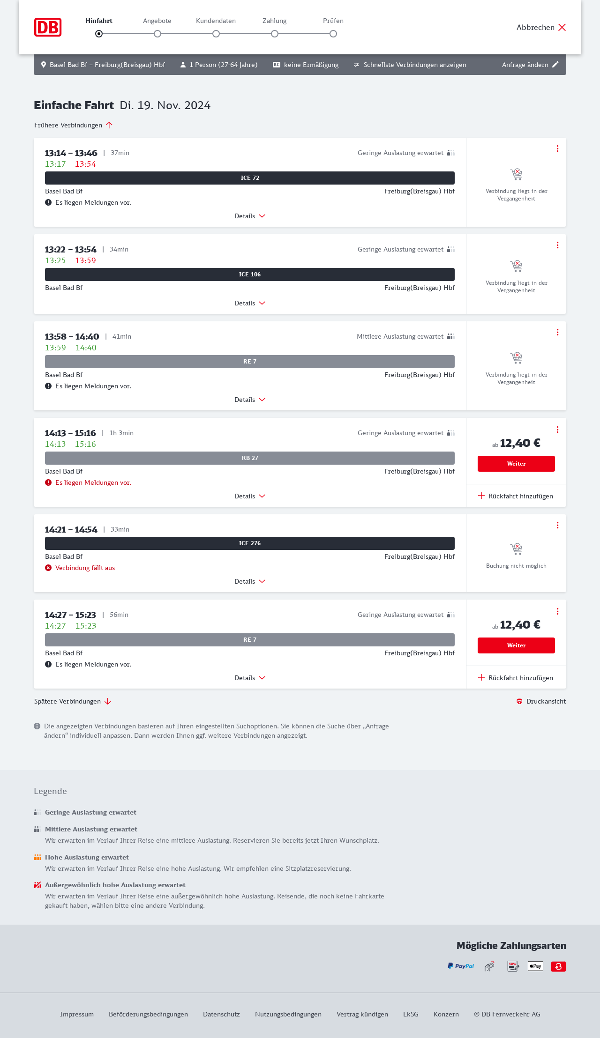Load later connections via Spätere Verbindungen
Viewport: 600px width, 1038px height.
point(72,701)
